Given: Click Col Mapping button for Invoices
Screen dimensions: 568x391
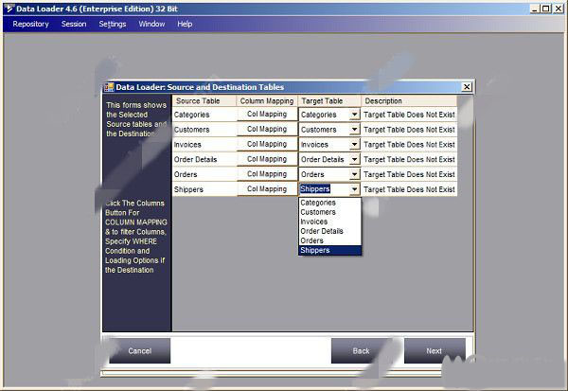Looking at the screenshot, I should [x=267, y=144].
